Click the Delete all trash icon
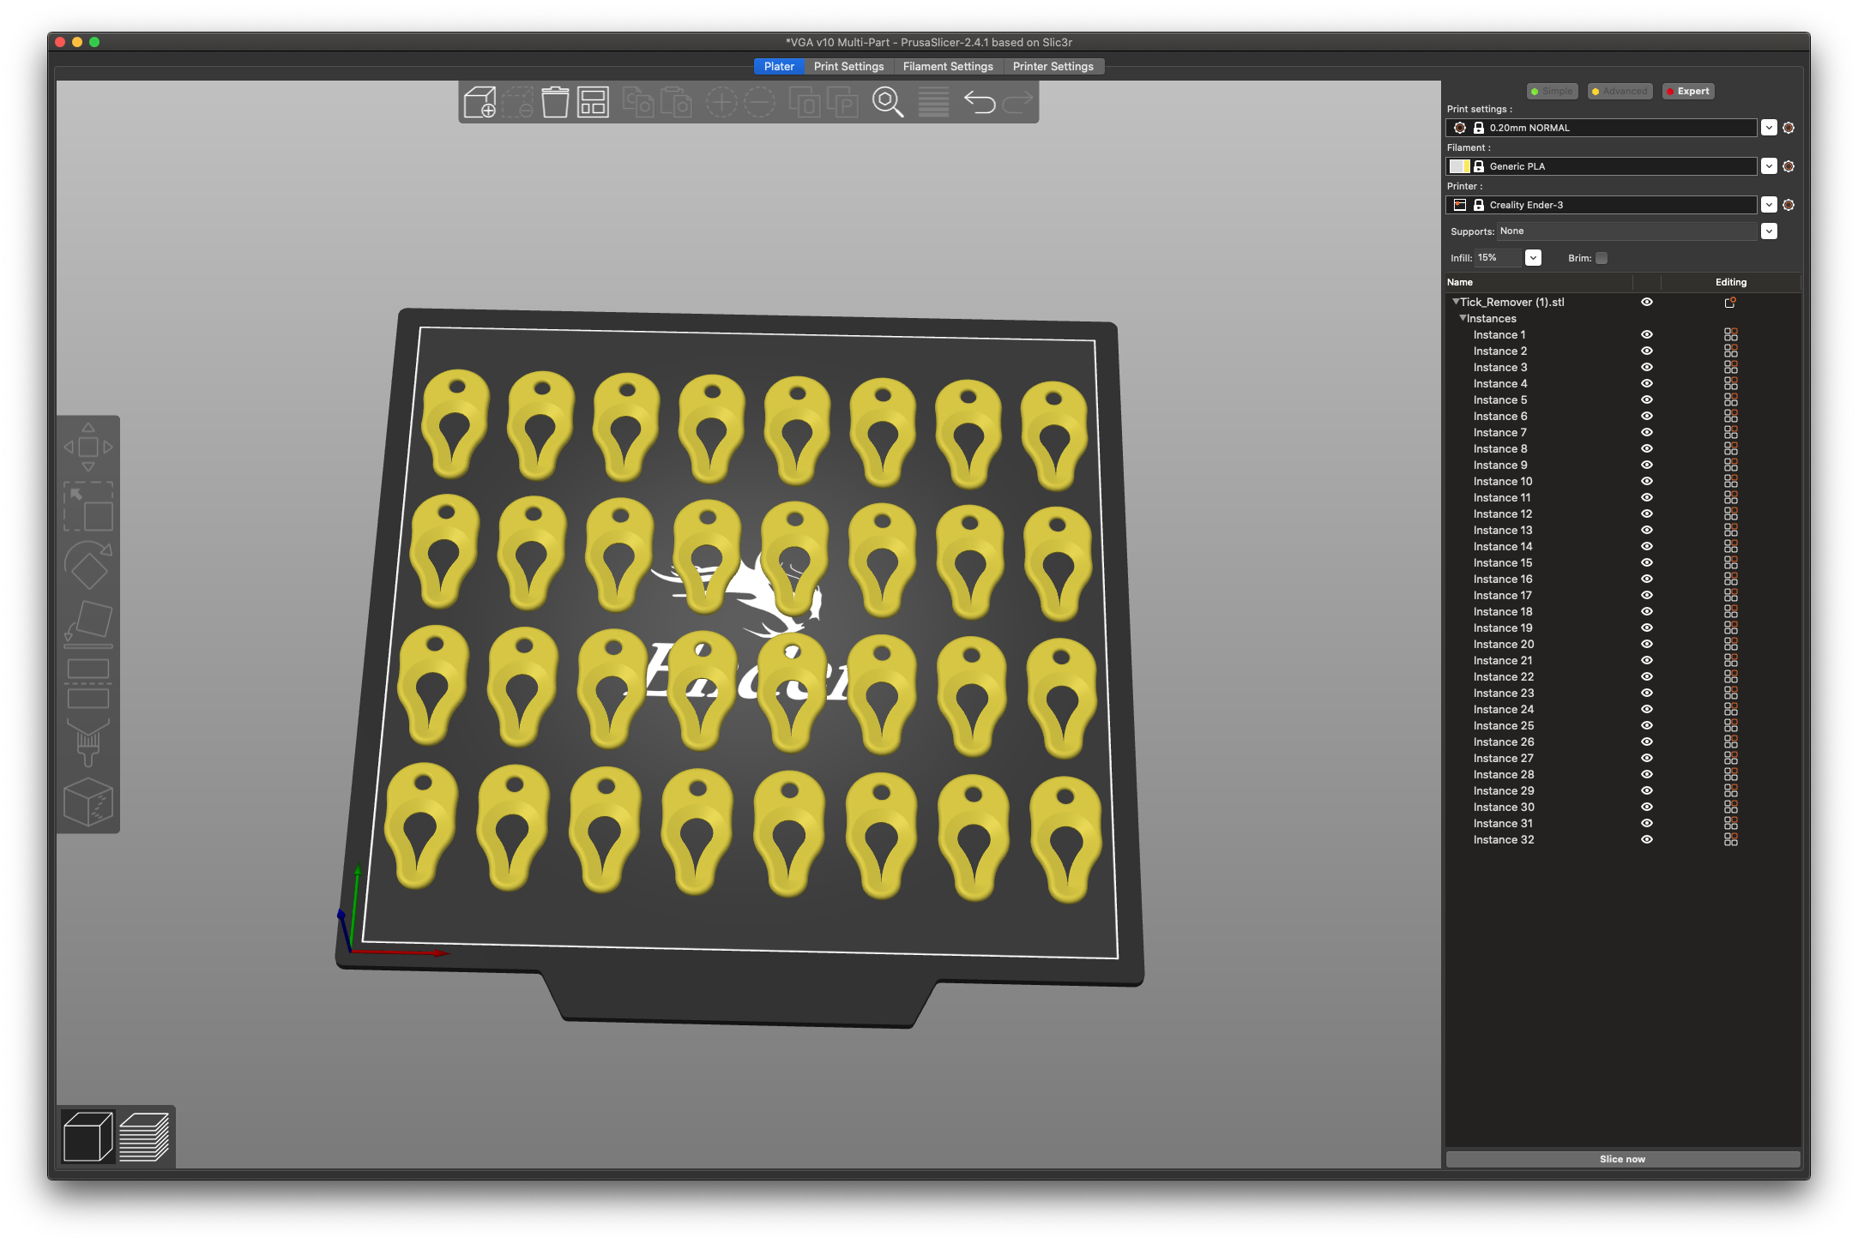The height and width of the screenshot is (1243, 1858). [x=555, y=102]
